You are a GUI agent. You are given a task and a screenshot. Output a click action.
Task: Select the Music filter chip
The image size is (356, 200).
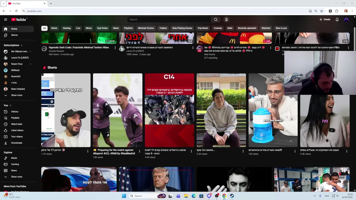point(54,28)
